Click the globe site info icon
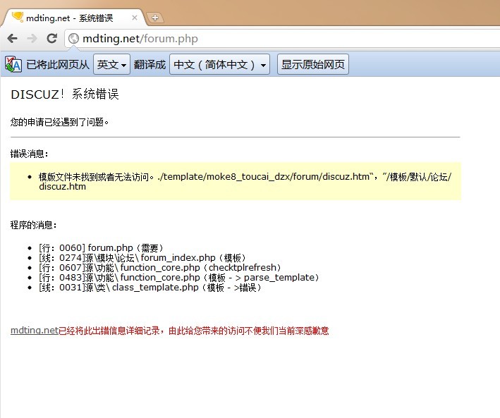500x418 pixels. pyautogui.click(x=73, y=39)
